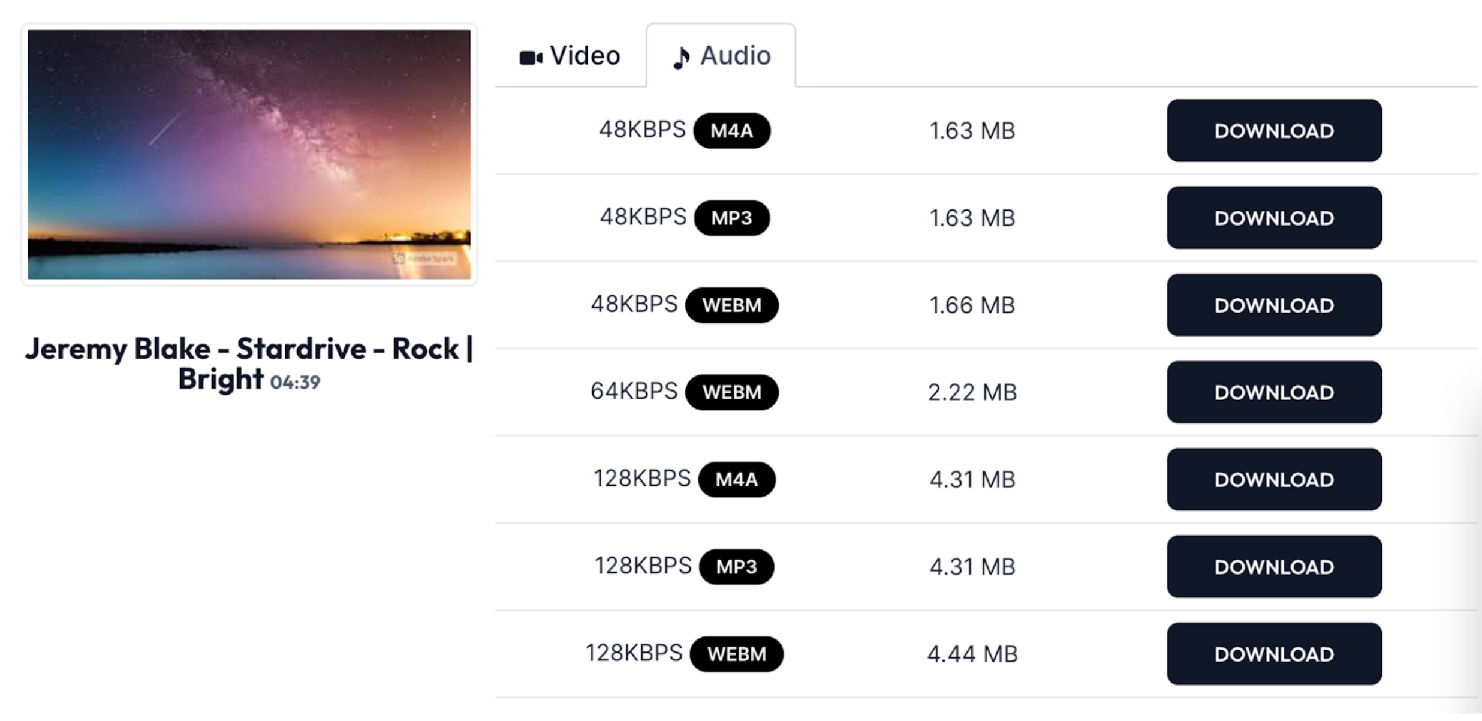Screen dimensions: 1482x721
Task: Click the WEBM badge in the 128KBPS row
Action: [736, 654]
